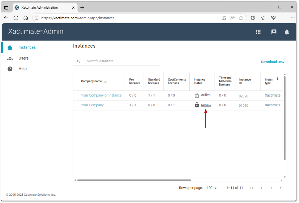
Task: Click the Time and Materials licenses header
Action: [225, 81]
